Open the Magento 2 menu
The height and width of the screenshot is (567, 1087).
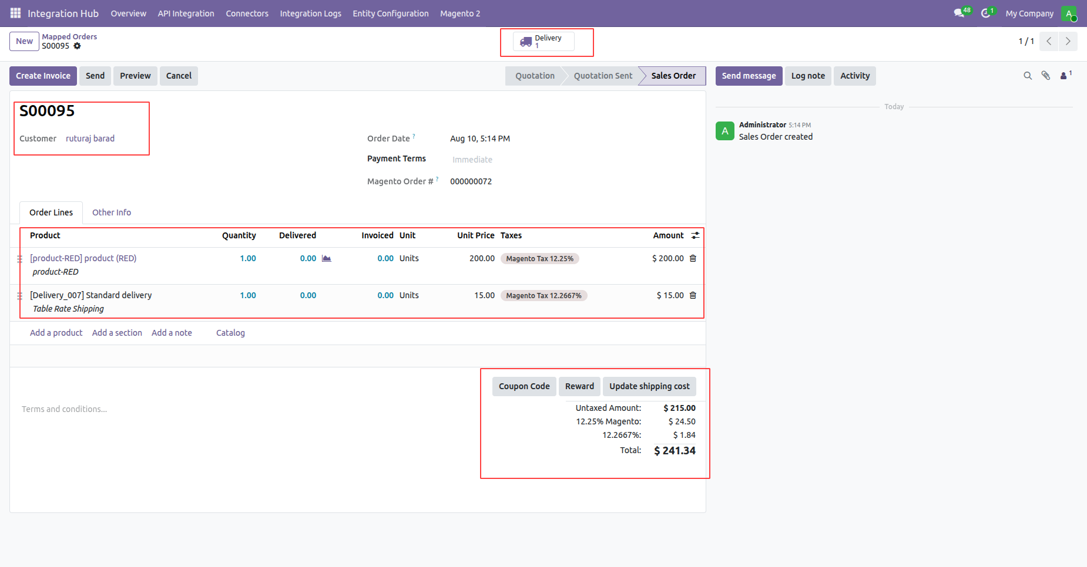[460, 14]
